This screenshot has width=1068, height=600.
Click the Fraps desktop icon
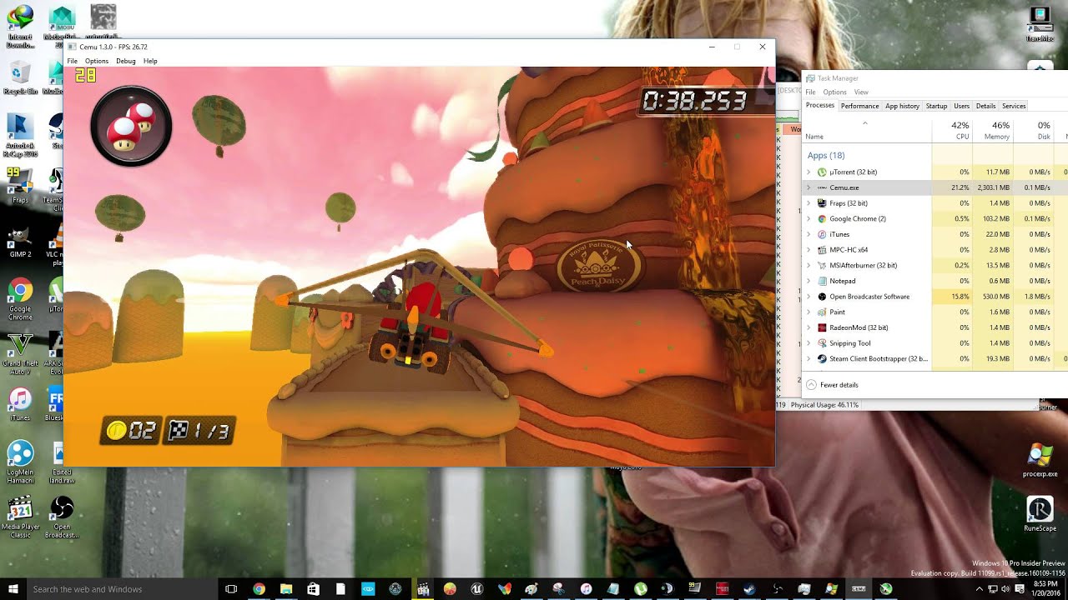(20, 185)
